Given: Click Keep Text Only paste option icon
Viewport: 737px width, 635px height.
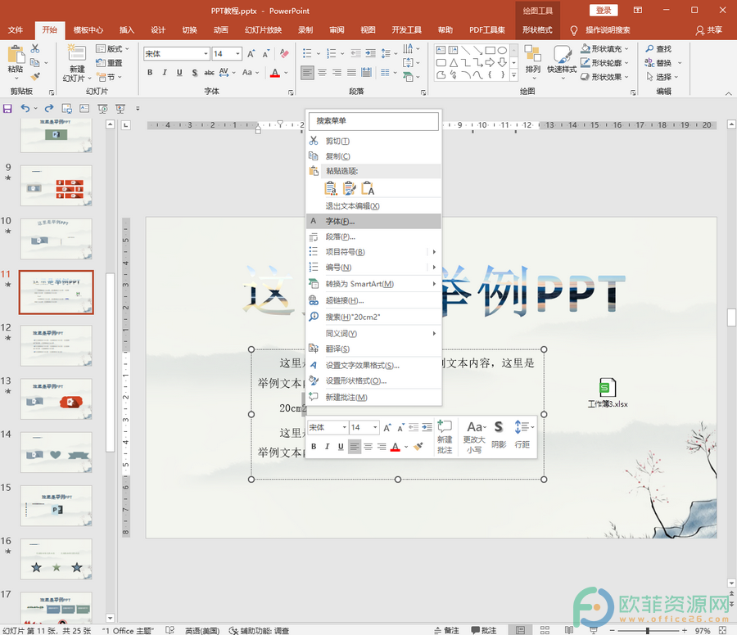Looking at the screenshot, I should [x=368, y=188].
